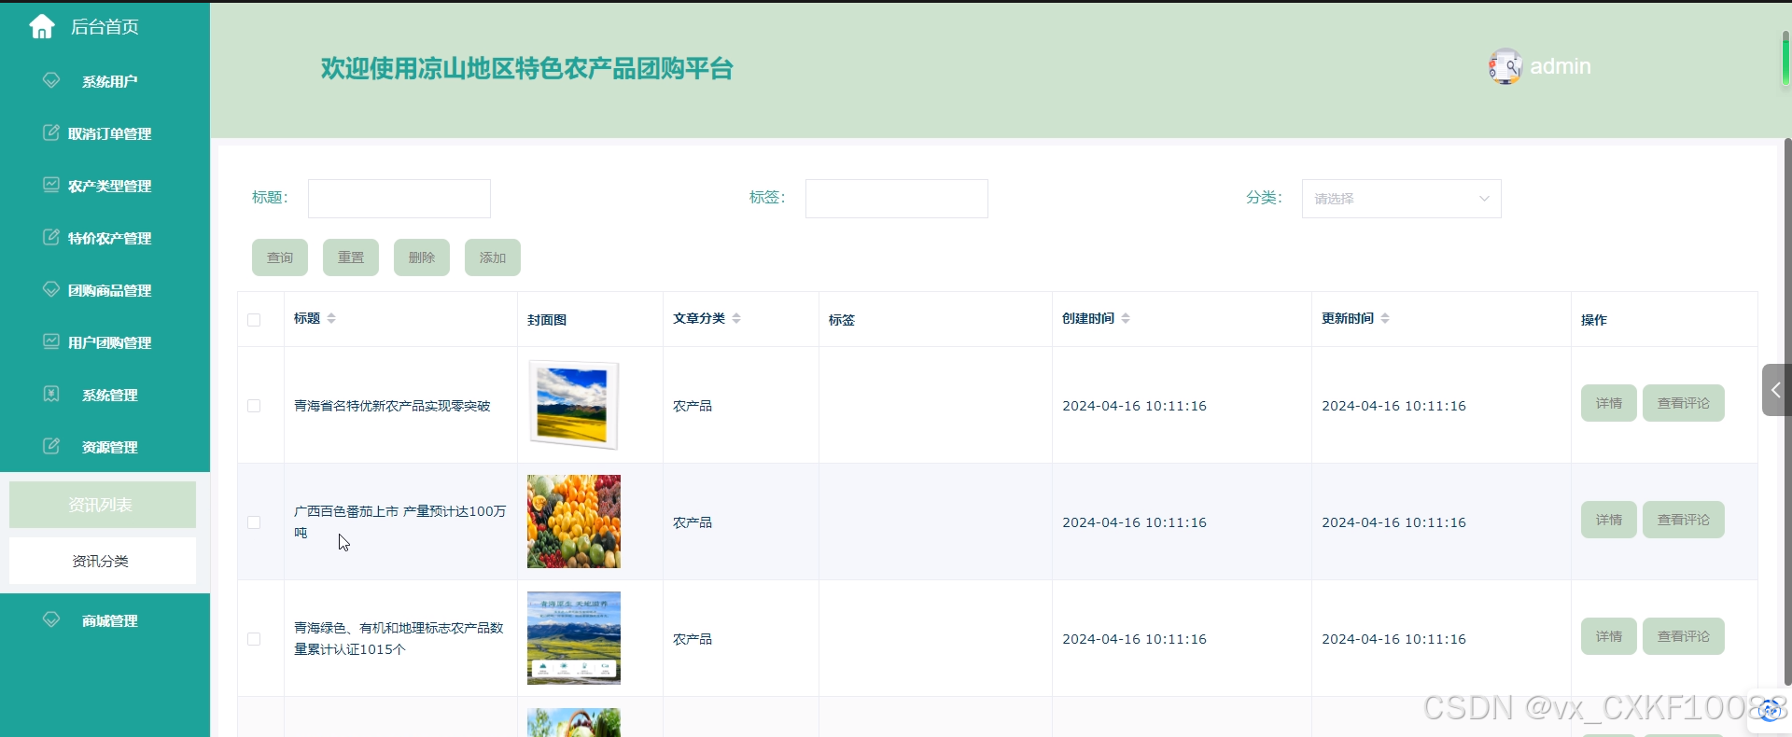The height and width of the screenshot is (737, 1792).
Task: Check the row 广西百色番茄上市
Action: click(x=254, y=522)
